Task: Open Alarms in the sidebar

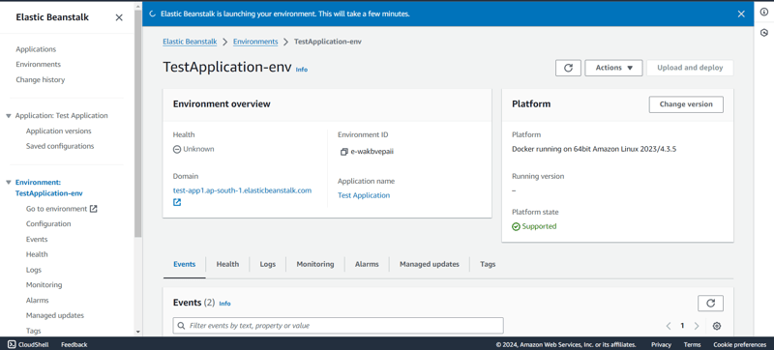Action: point(38,301)
